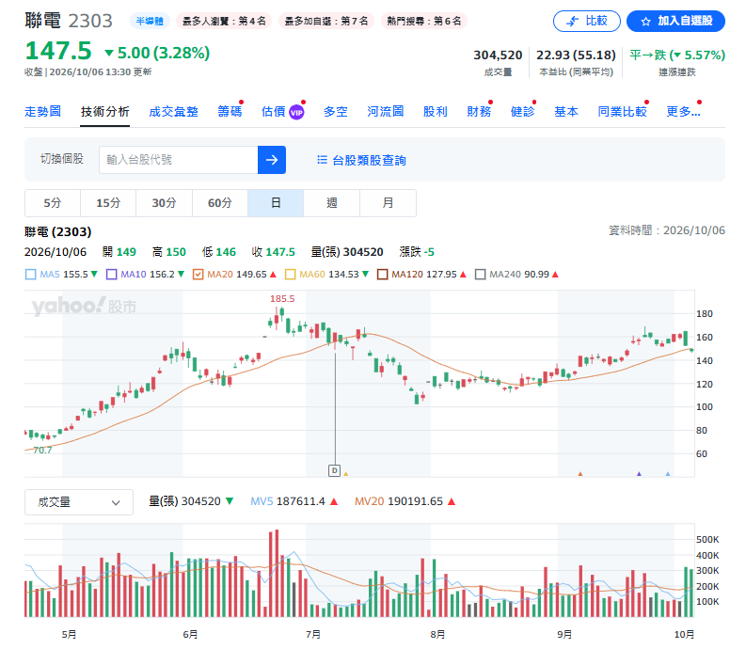Click the D dividend marker on chart
Screen dimensions: 730x649
(x=334, y=470)
